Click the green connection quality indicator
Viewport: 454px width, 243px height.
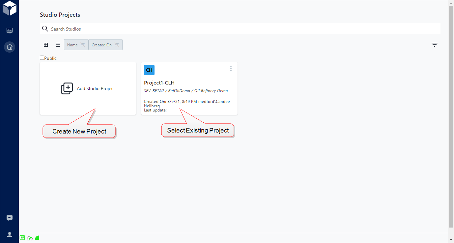point(37,237)
